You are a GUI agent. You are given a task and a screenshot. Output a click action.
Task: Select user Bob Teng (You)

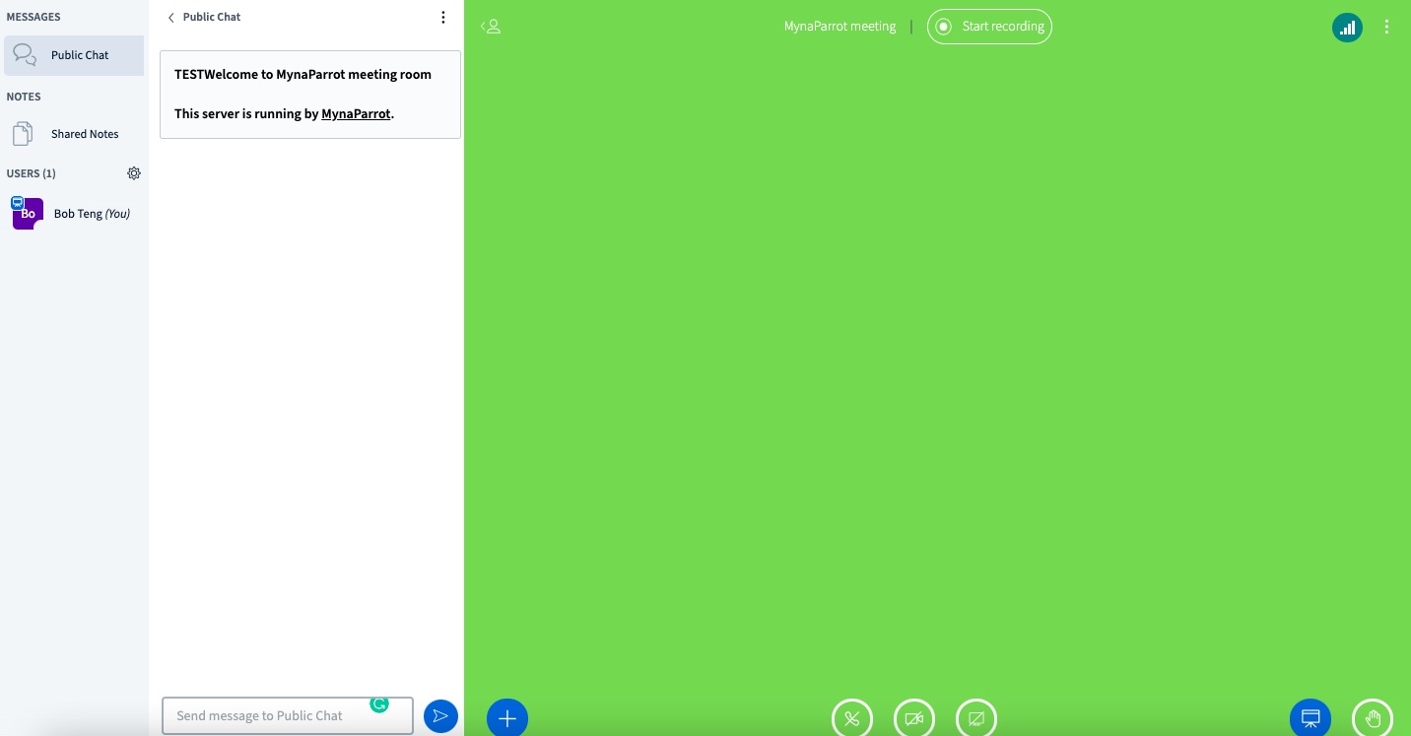coord(74,214)
